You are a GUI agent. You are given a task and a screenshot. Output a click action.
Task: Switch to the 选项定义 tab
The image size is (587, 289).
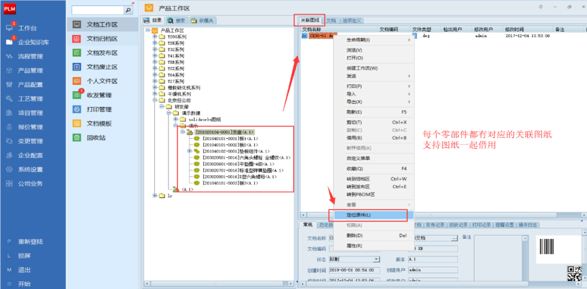click(x=352, y=21)
